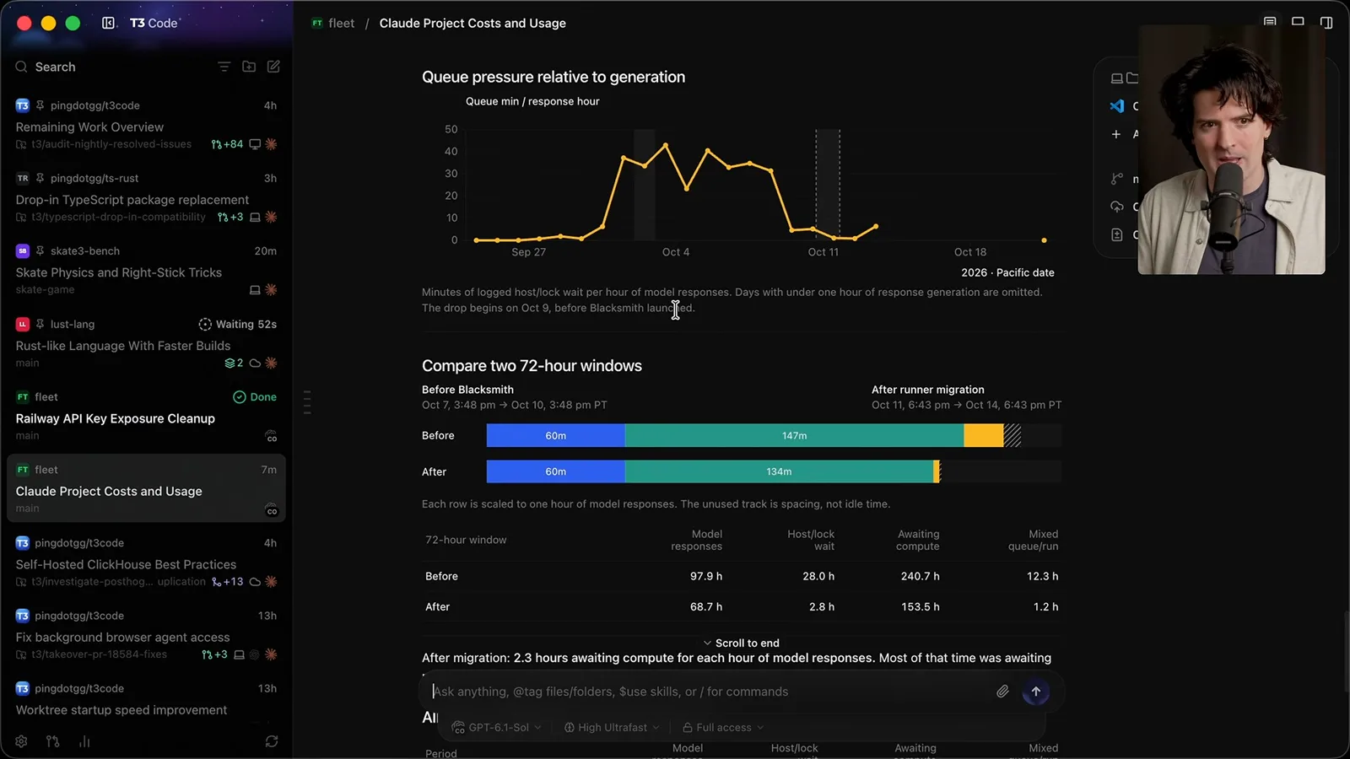
Task: Toggle the chat view icon in the header
Action: 1270,22
